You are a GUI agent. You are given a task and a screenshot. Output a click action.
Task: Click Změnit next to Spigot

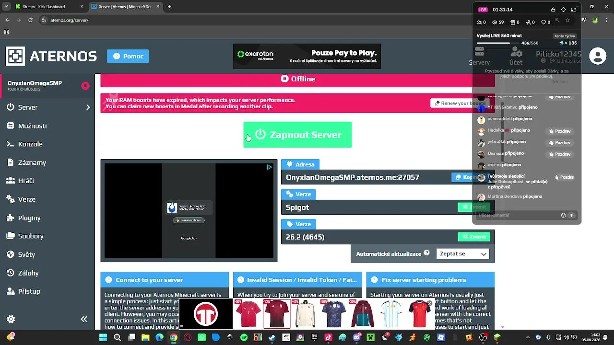(474, 207)
